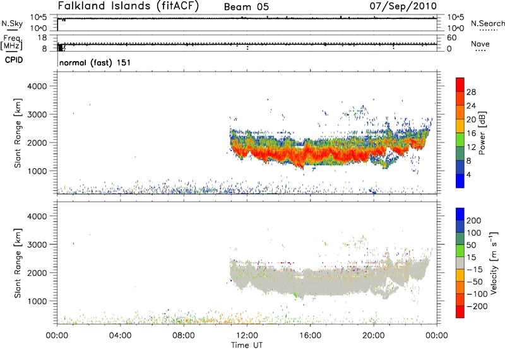
Task: Click the '-200' Velocity scale value
Action: (477, 306)
